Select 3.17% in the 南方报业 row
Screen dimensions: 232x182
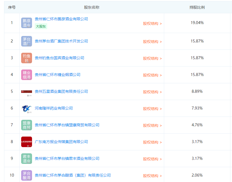click(197, 142)
